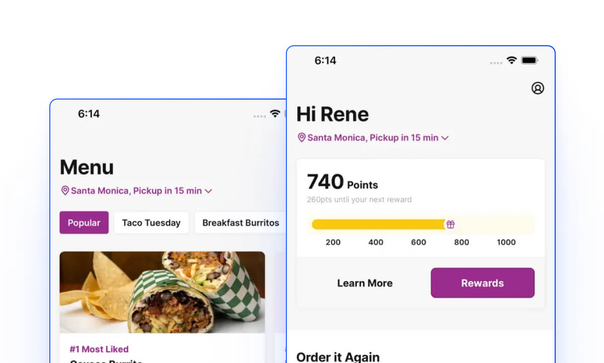The height and width of the screenshot is (363, 604).
Task: Open the user profile icon
Action: pyautogui.click(x=538, y=88)
